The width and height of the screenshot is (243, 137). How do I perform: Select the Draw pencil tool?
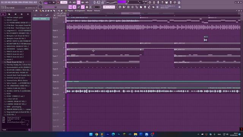40,11
